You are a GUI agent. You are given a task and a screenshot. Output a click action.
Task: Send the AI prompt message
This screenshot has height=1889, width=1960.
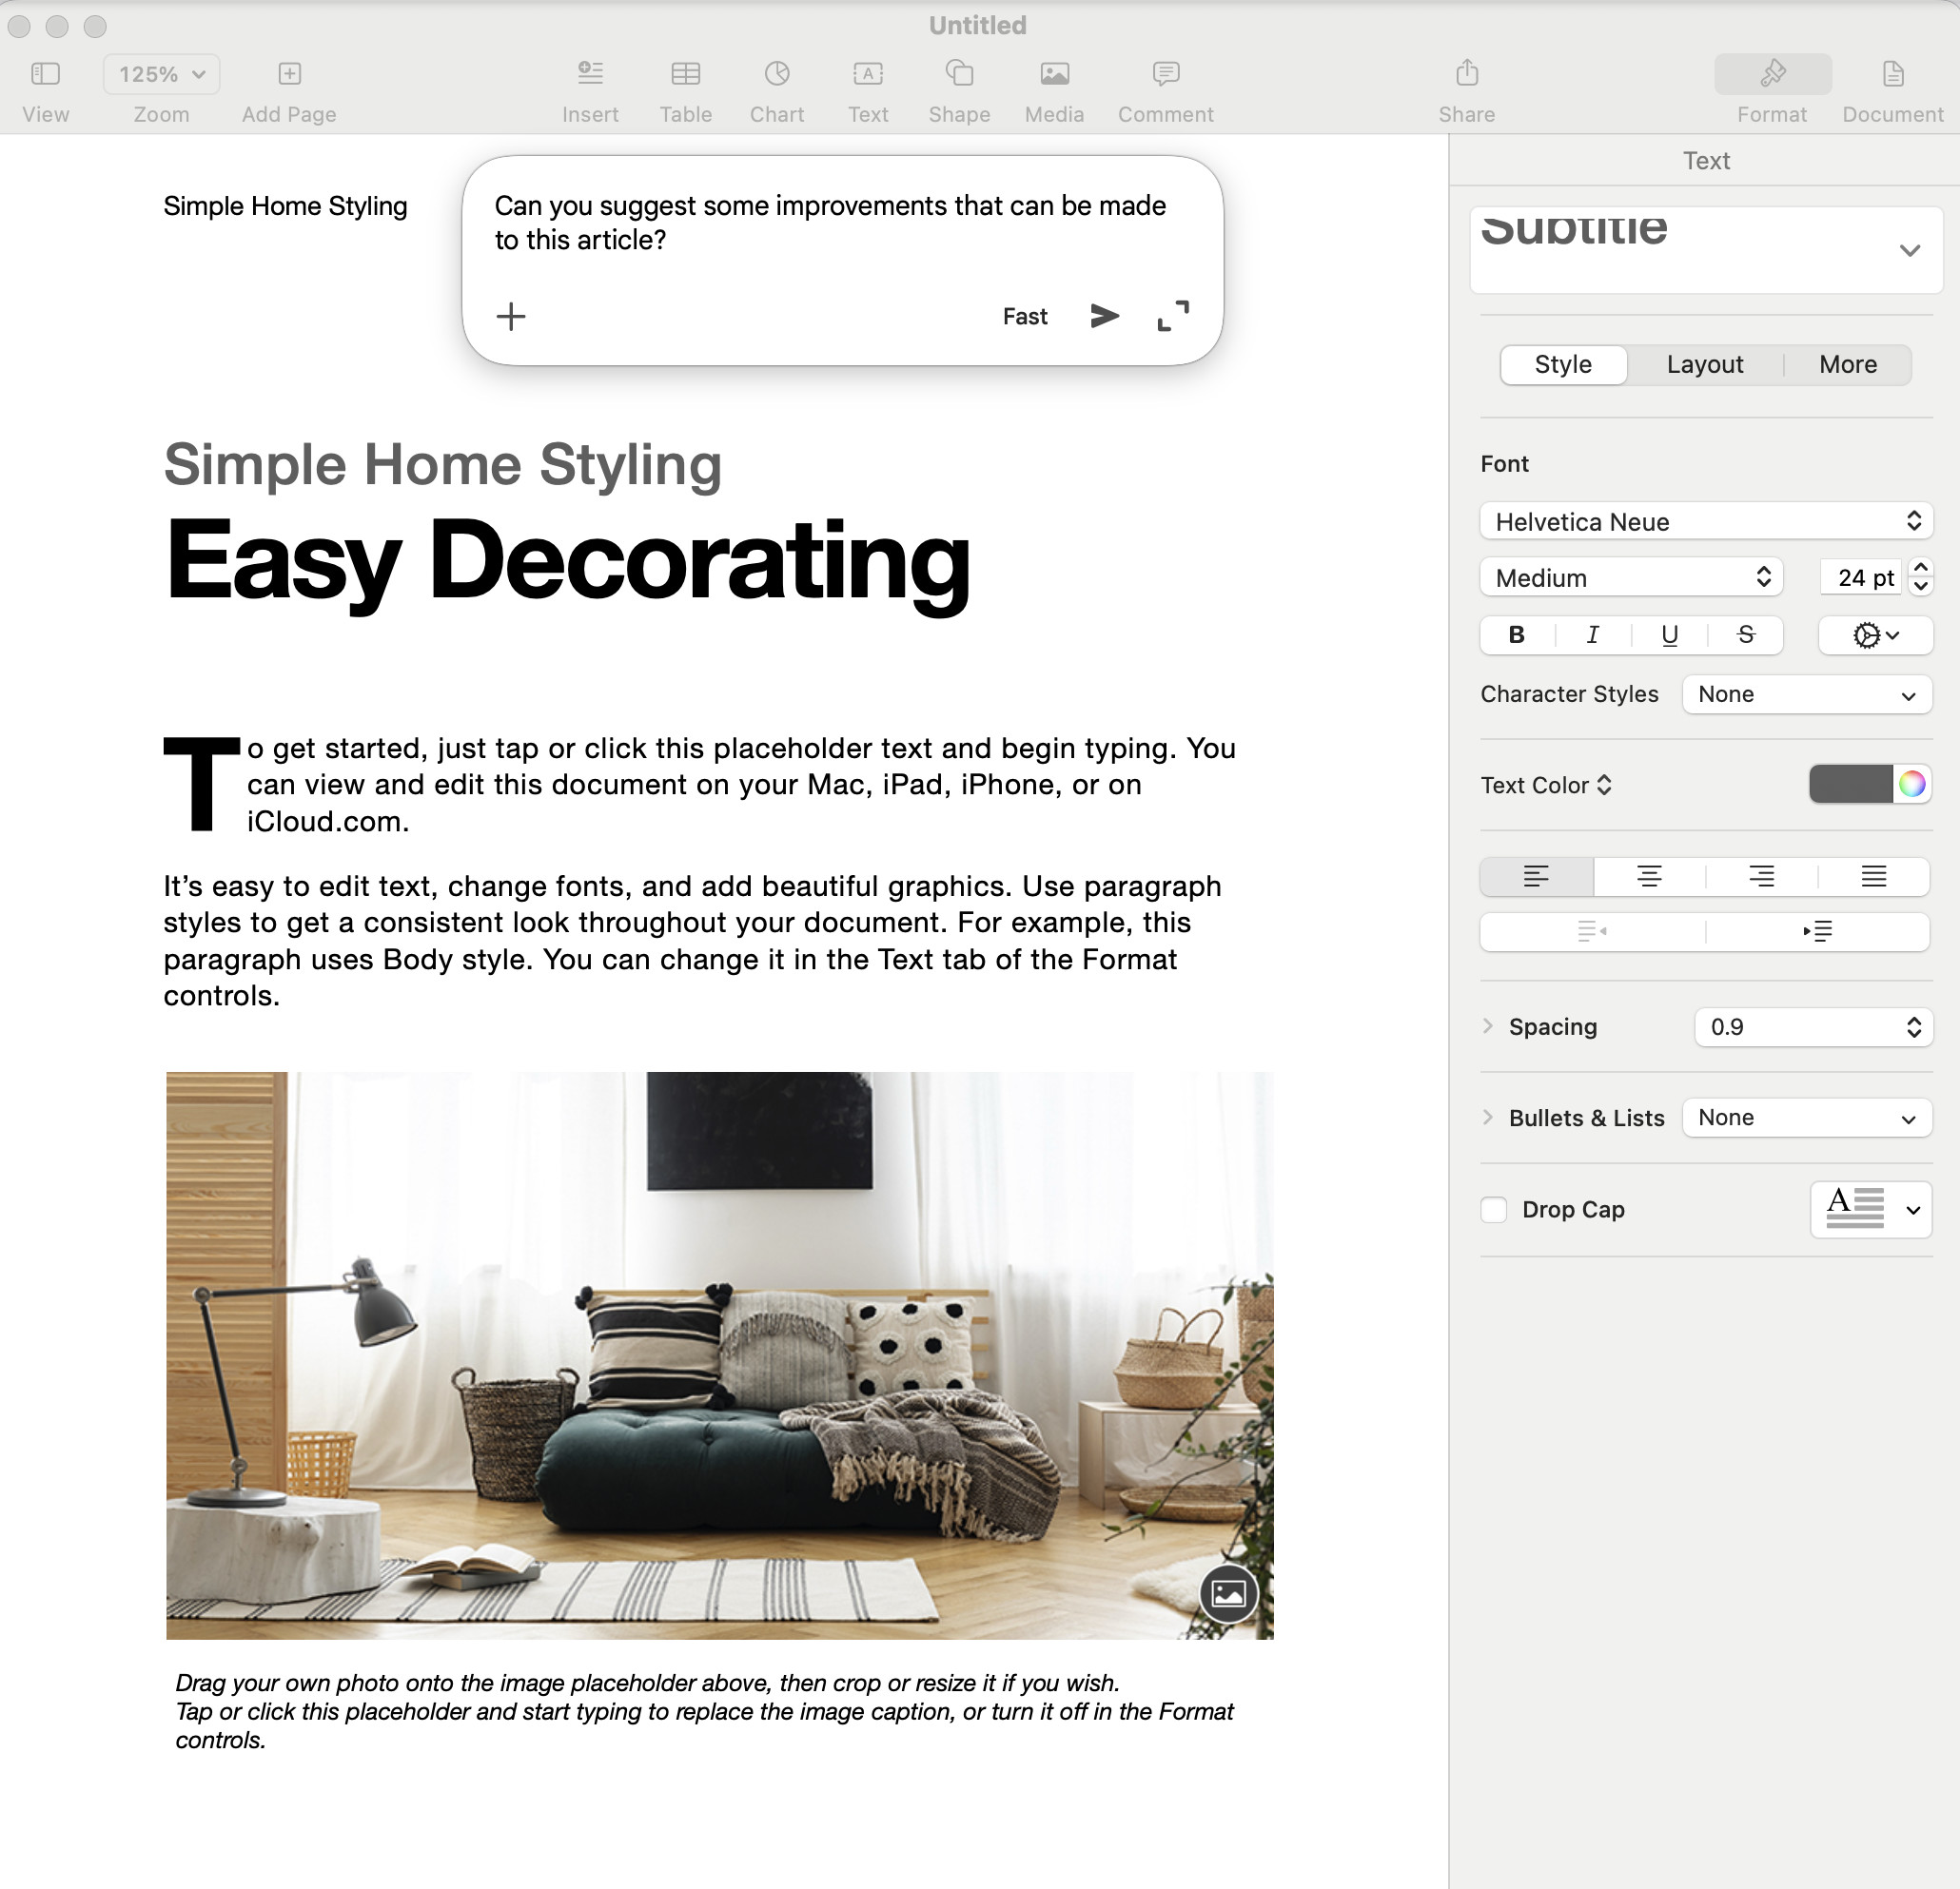click(1105, 316)
